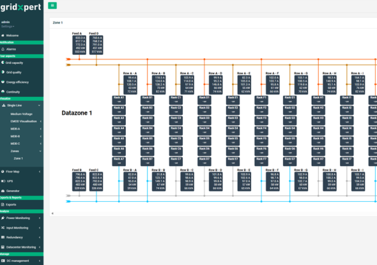377x265 pixels.
Task: Select Rack H5 in the diagram
Action: (x=318, y=141)
